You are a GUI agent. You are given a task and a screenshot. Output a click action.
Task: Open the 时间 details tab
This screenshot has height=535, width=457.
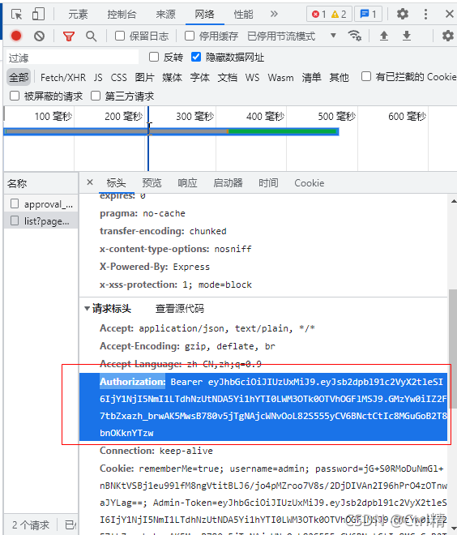pos(268,183)
